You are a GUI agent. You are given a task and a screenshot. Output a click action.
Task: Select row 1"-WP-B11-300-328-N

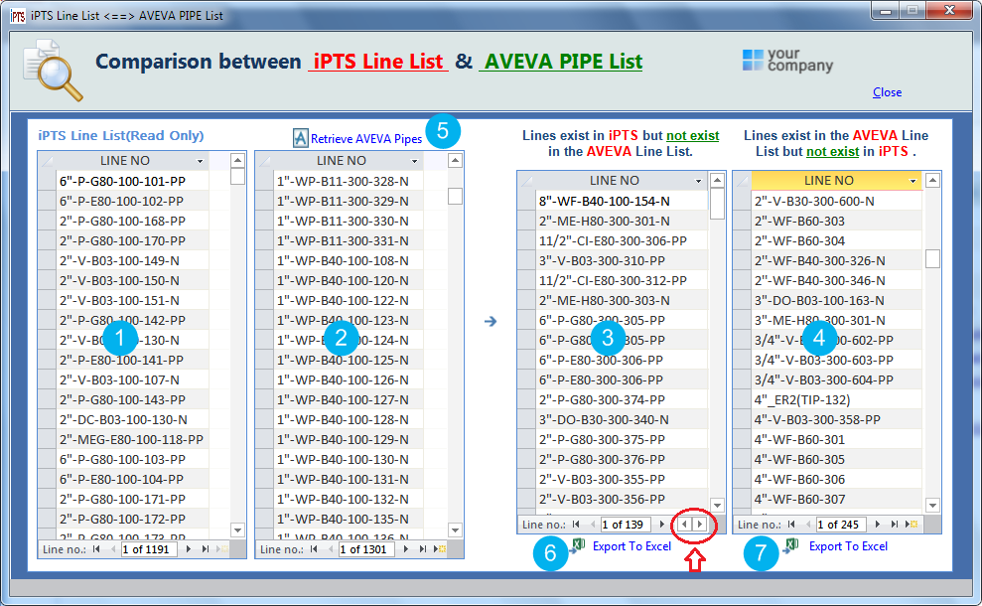point(349,181)
